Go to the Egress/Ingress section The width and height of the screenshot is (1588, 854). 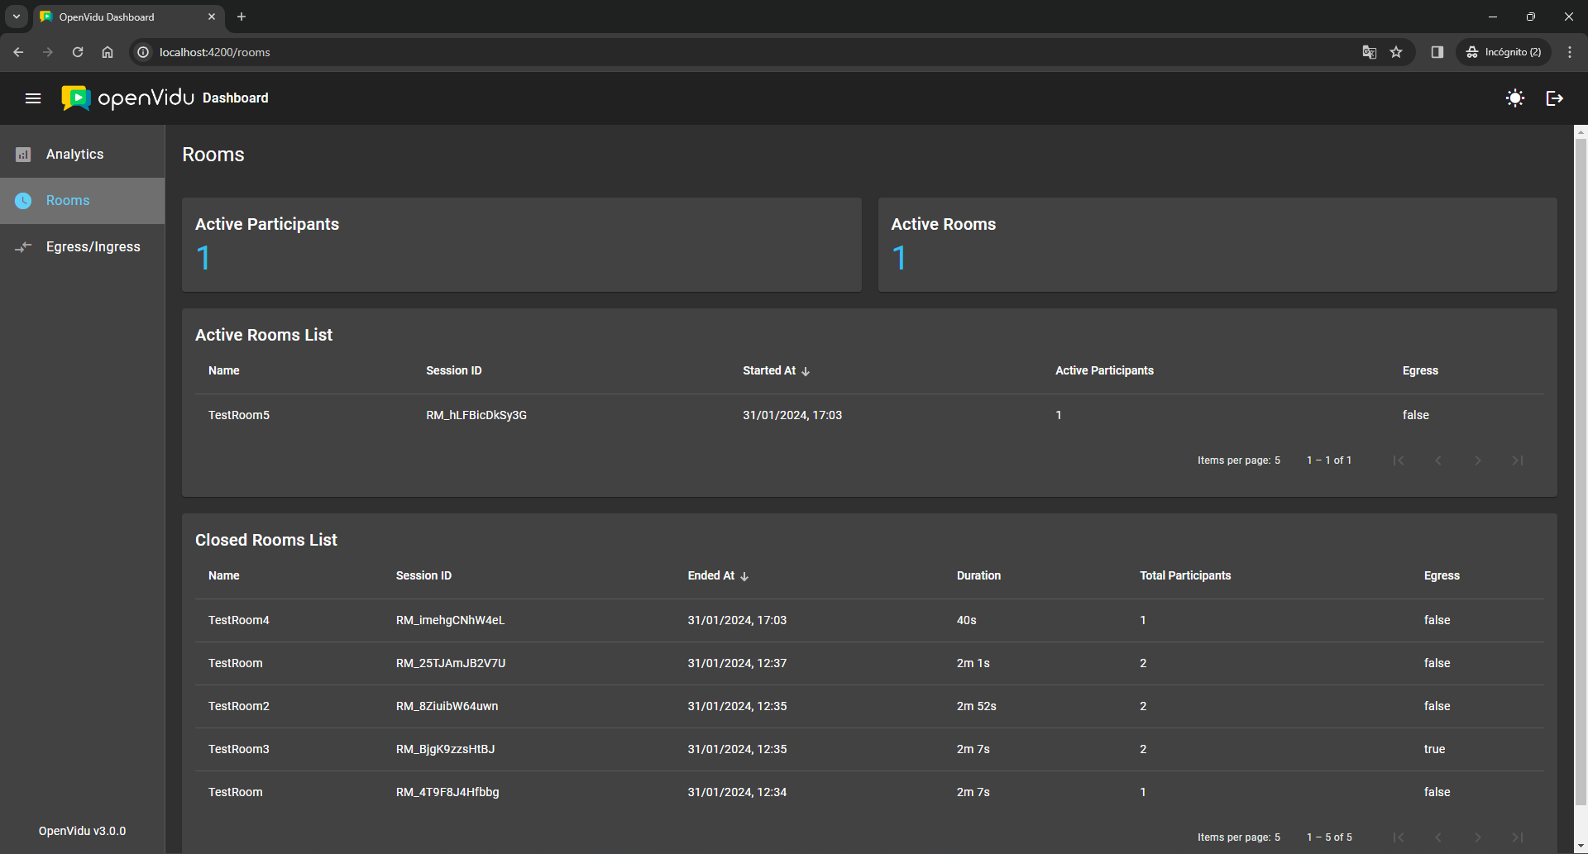coord(93,247)
